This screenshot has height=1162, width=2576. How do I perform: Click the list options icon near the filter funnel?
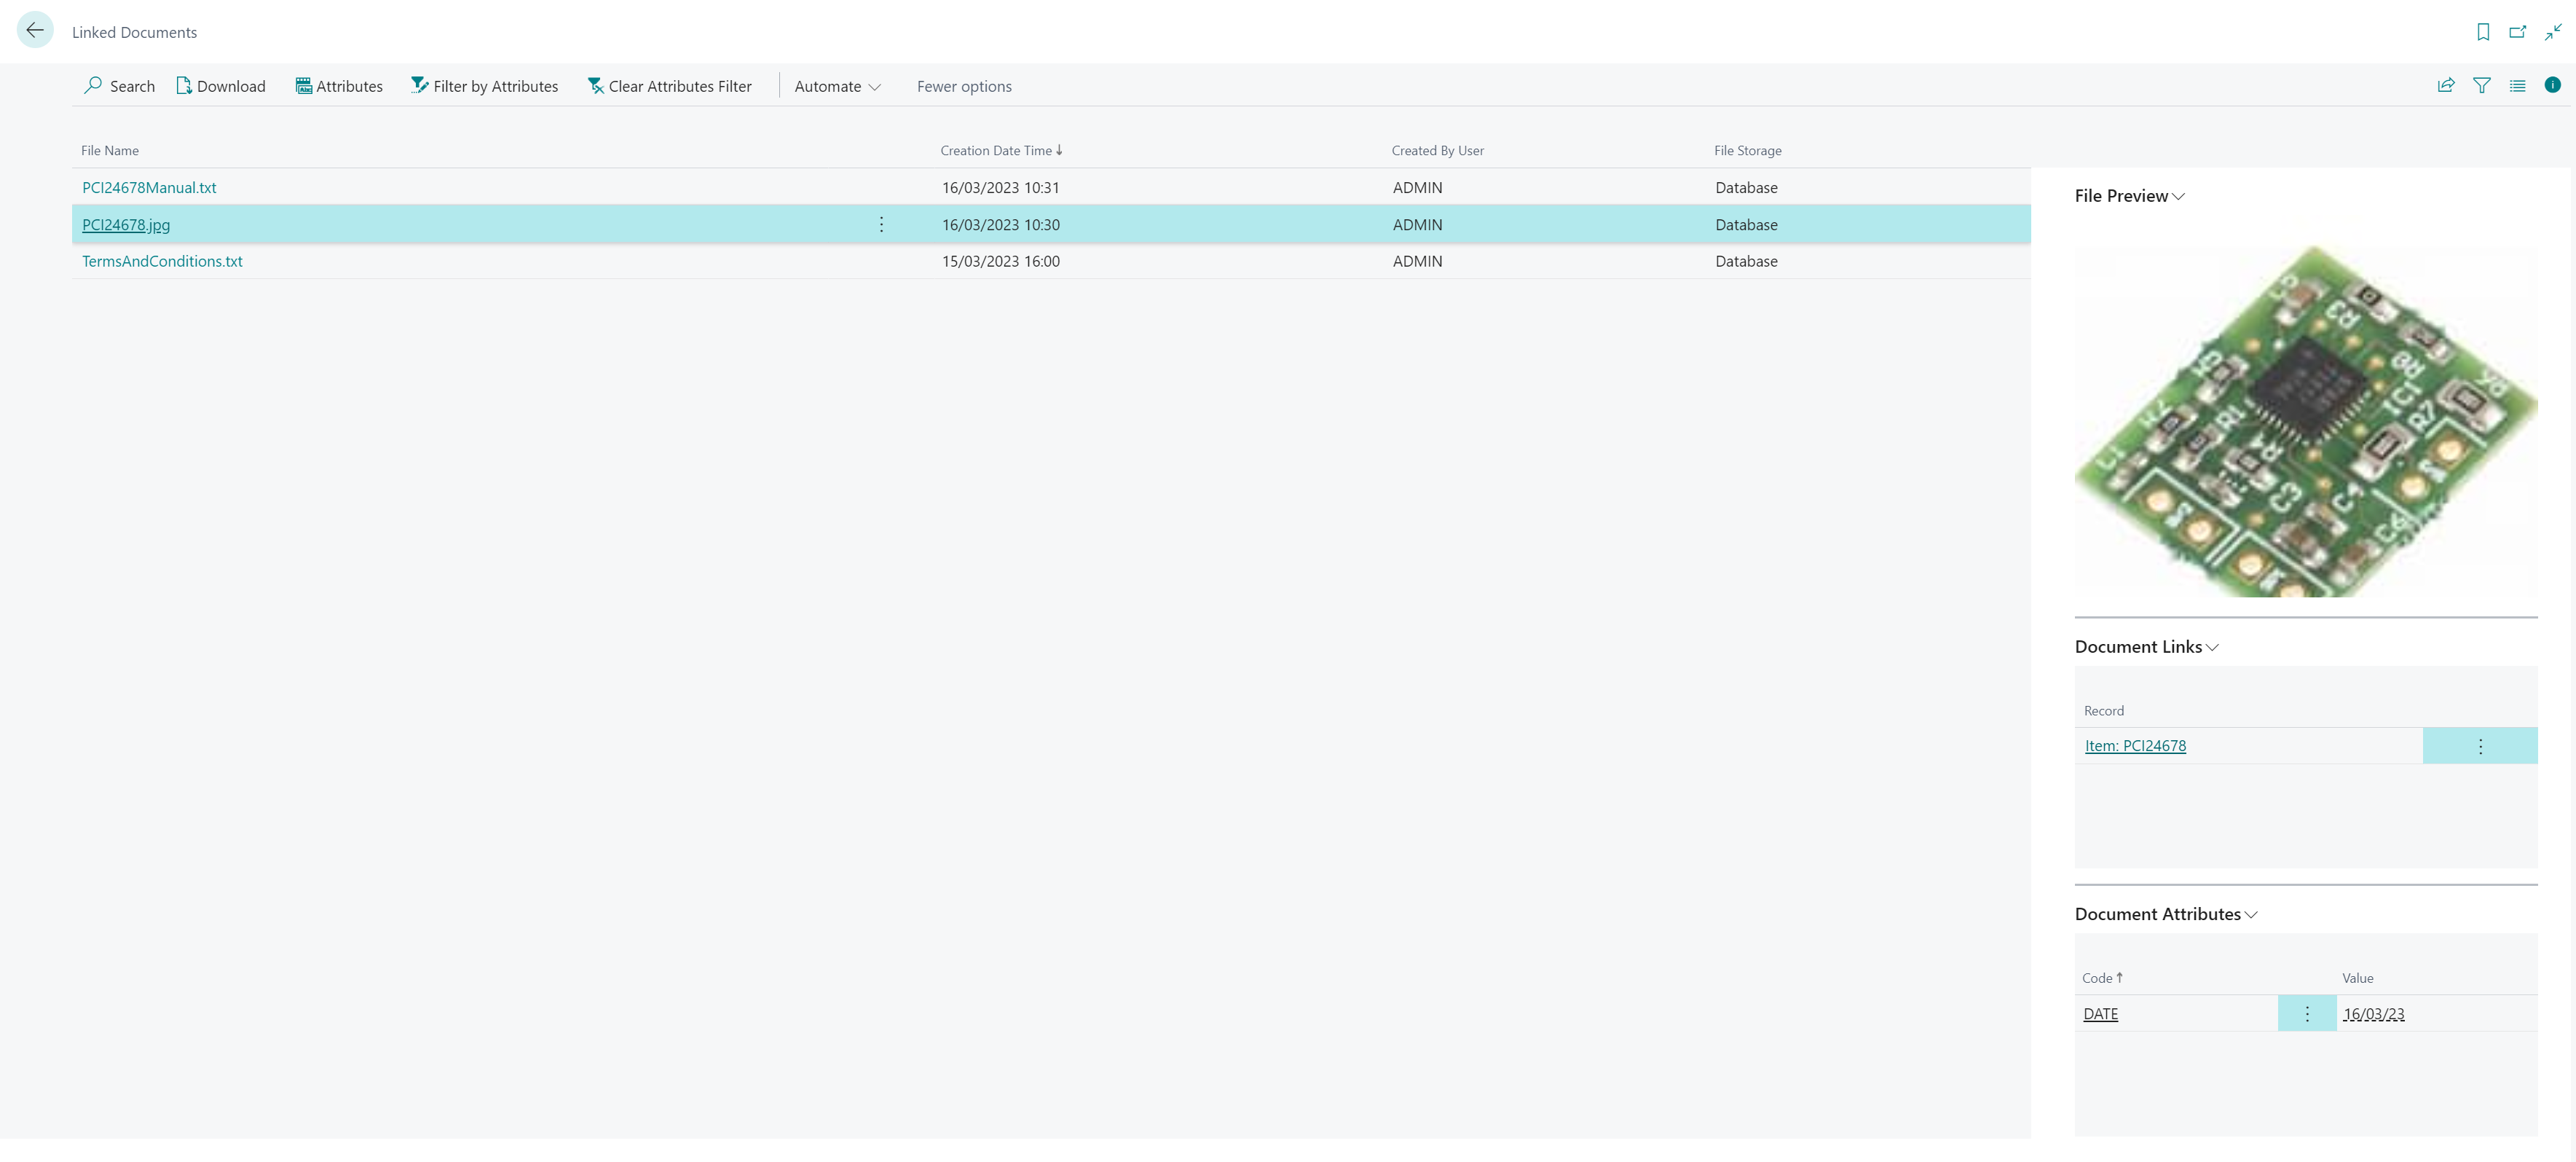tap(2518, 85)
